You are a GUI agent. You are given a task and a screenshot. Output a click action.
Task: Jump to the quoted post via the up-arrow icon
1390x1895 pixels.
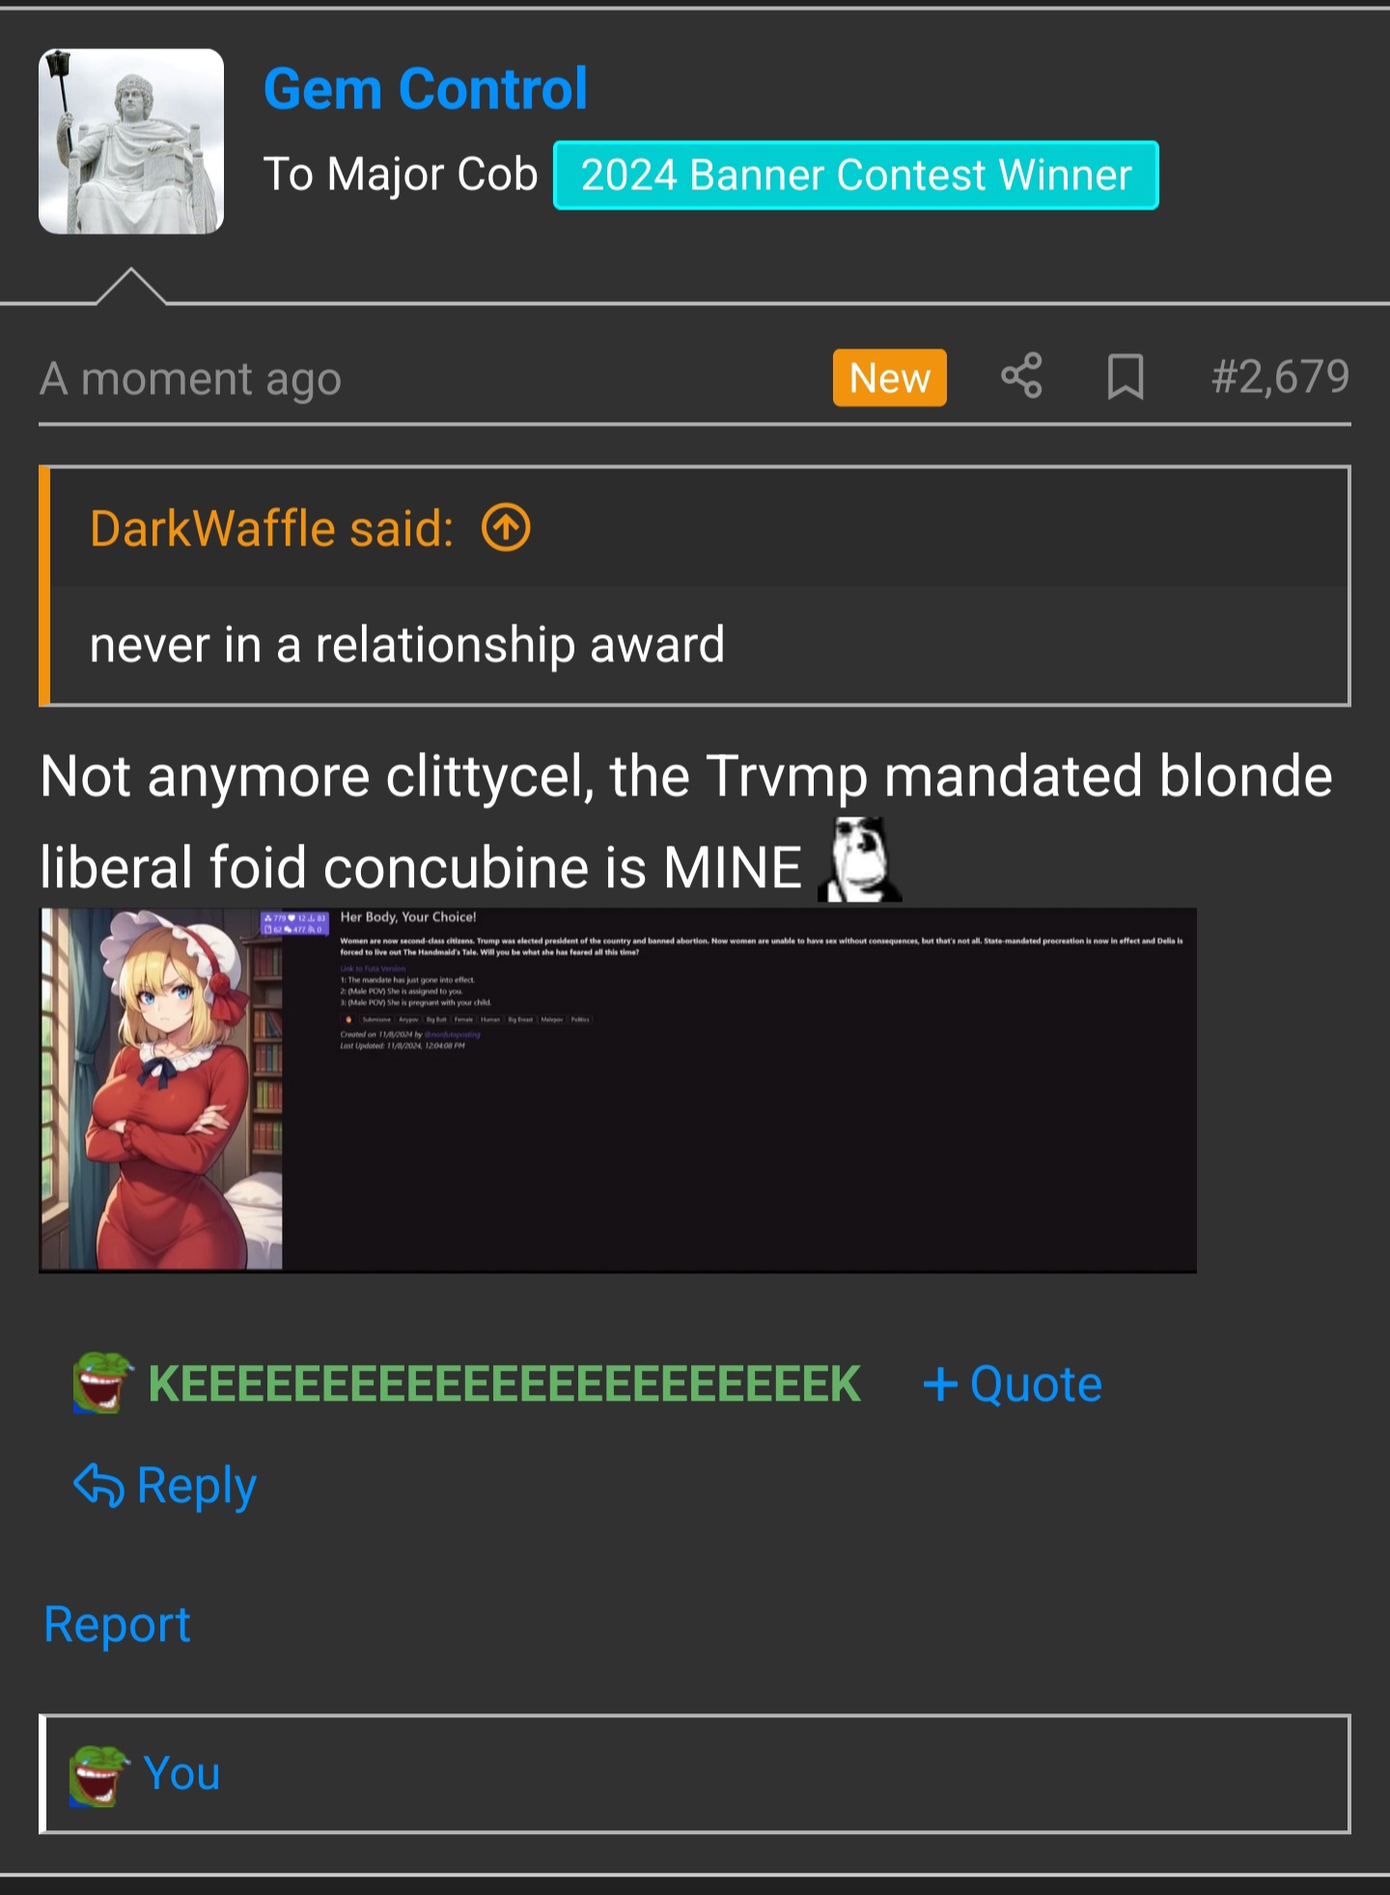click(x=506, y=528)
